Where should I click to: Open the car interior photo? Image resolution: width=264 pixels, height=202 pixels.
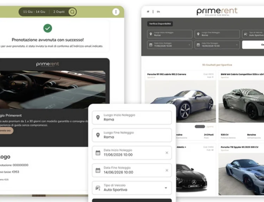(52, 90)
